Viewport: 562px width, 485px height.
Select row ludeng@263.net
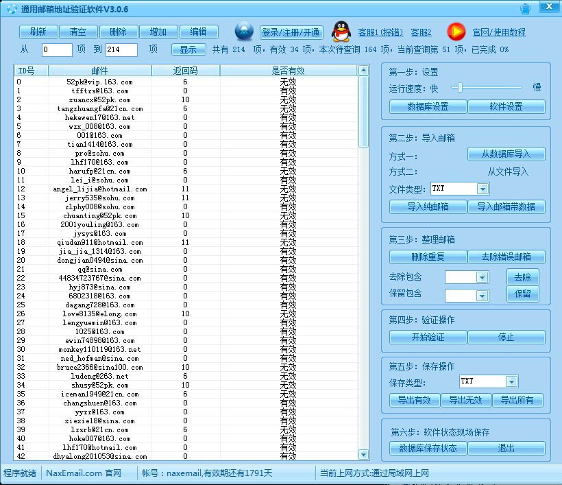[x=186, y=376]
